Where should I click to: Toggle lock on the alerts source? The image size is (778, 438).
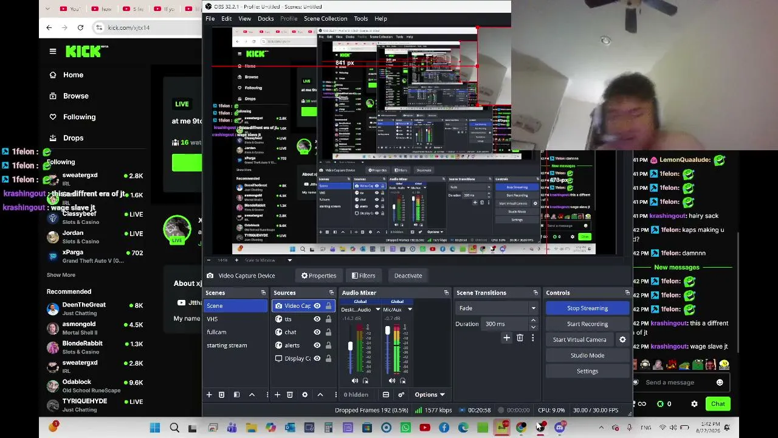point(329,346)
